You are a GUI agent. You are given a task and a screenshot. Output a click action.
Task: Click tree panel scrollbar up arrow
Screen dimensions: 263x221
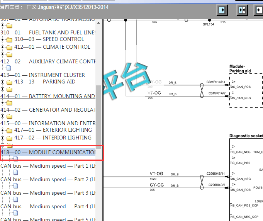(98, 23)
